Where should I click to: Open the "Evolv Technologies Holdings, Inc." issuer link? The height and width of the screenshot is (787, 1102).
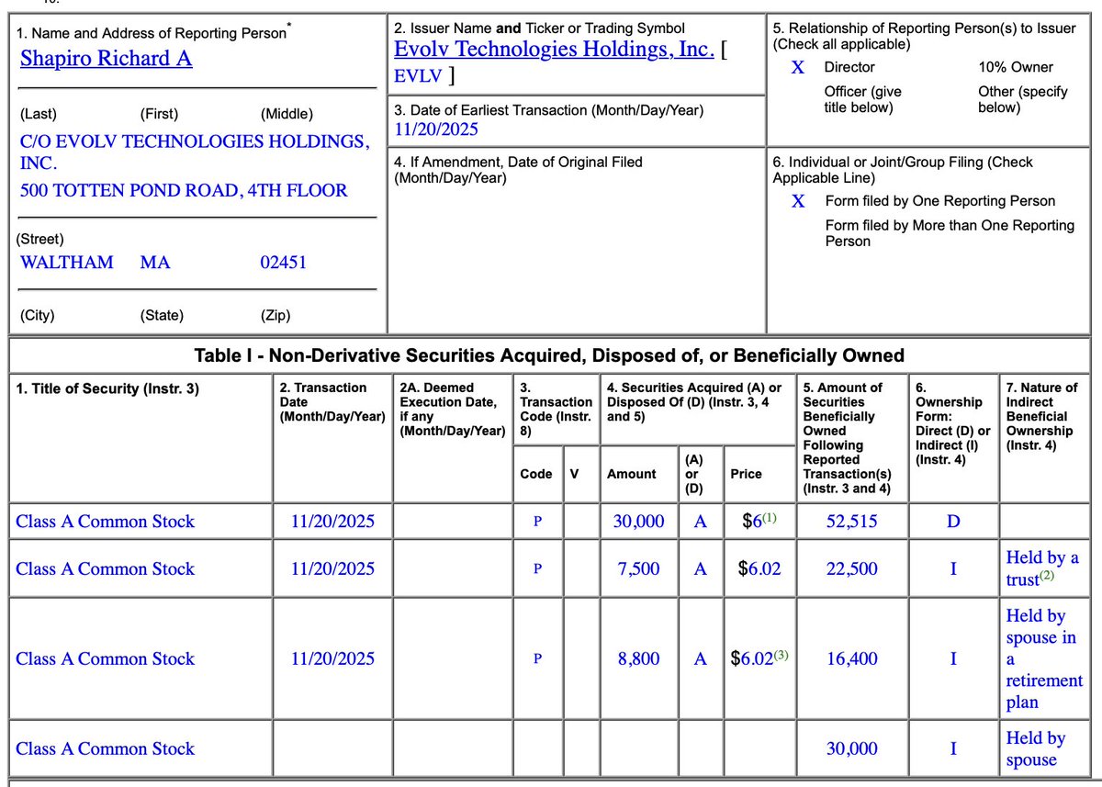point(553,49)
